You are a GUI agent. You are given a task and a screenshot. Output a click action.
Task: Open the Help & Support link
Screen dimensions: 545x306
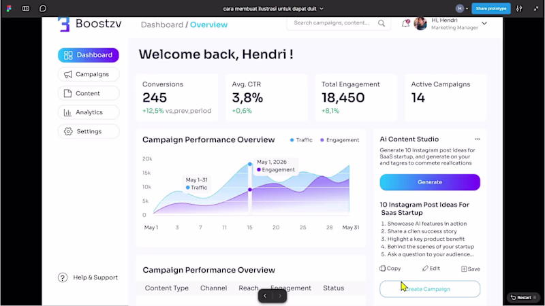point(95,277)
